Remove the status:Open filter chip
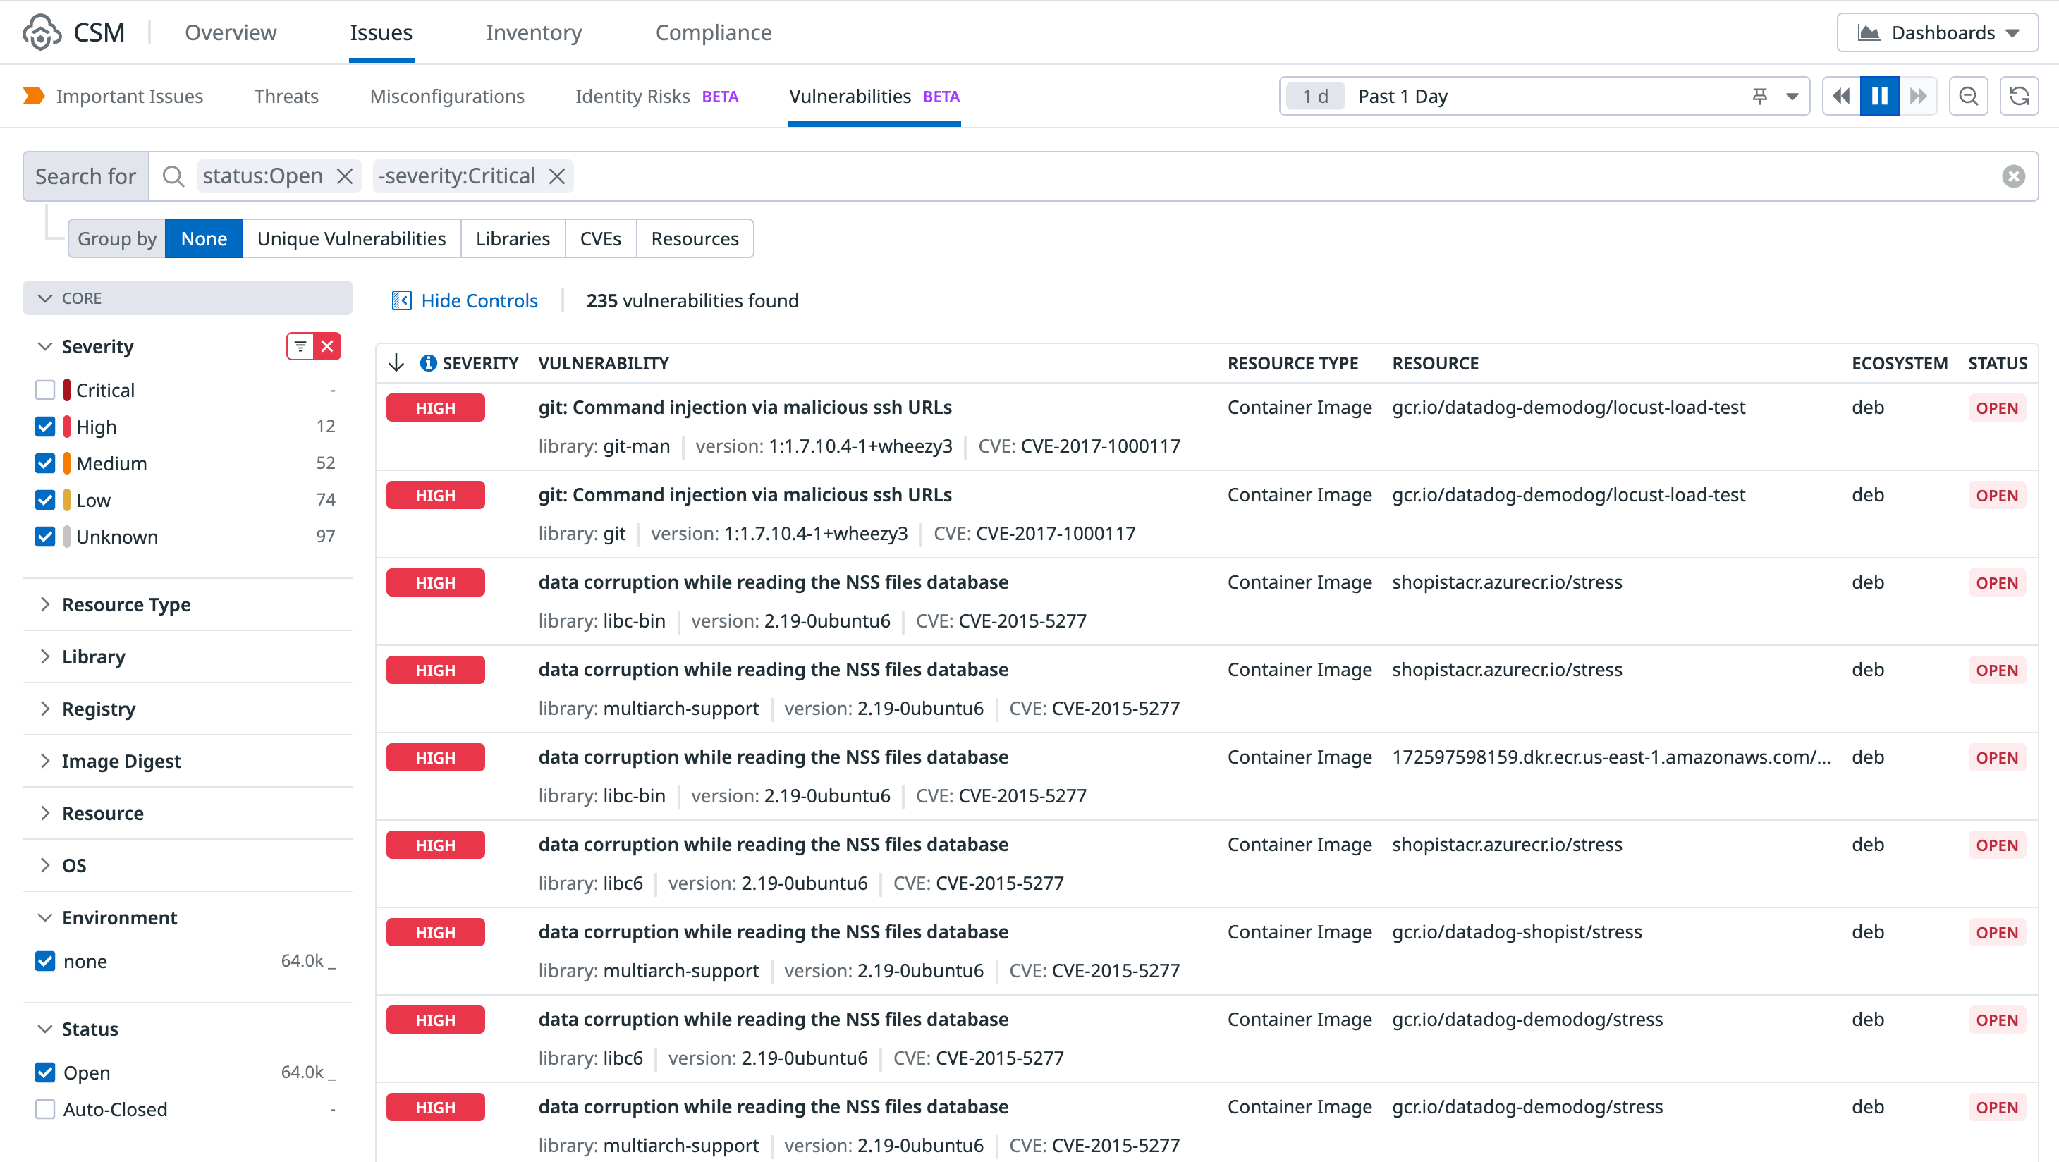The image size is (2059, 1162). pos(345,176)
